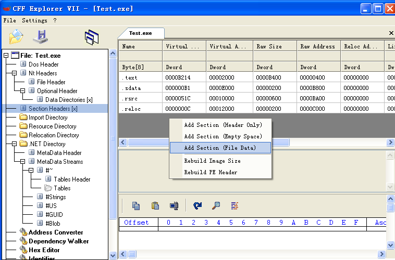Click the Relocation Directory folder icon
395x260 pixels.
pos(23,135)
